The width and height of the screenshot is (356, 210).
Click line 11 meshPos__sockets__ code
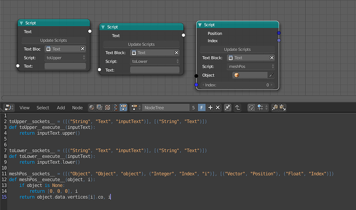(x=171, y=174)
